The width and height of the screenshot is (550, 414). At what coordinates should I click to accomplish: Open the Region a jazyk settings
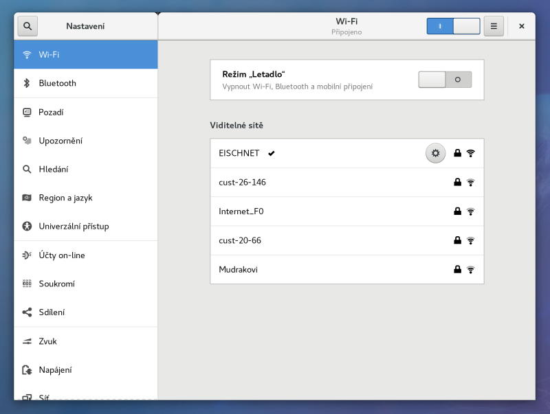pos(65,198)
